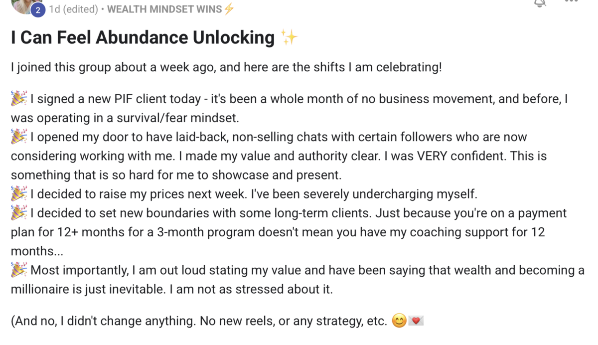This screenshot has height=345, width=598.
Task: Click the lightning bolt after category name
Action: click(x=228, y=9)
